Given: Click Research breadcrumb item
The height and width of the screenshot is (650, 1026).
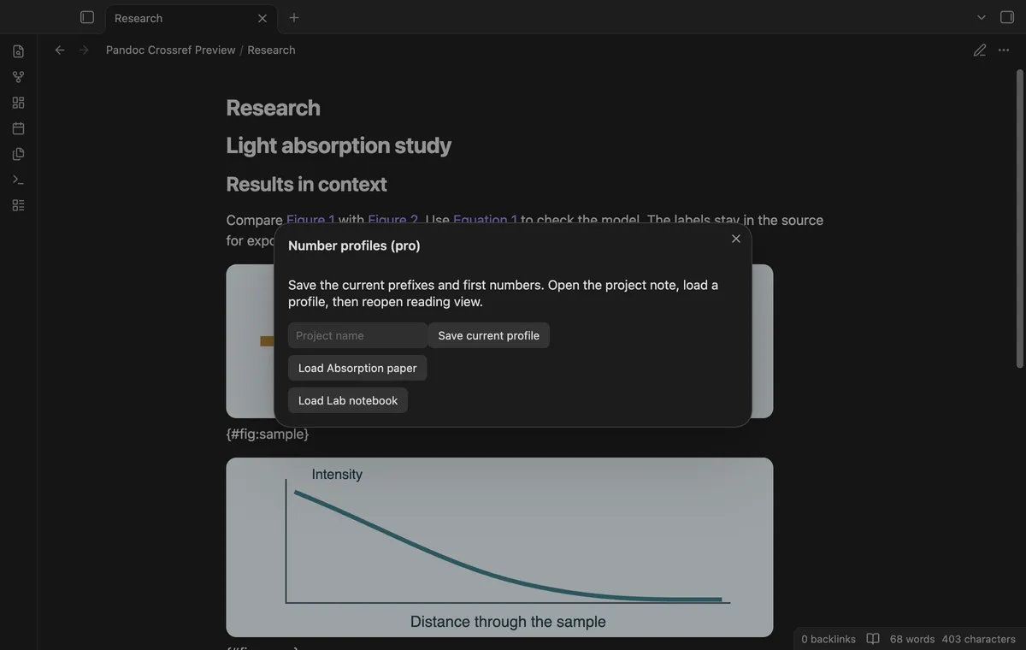Looking at the screenshot, I should pos(271,50).
